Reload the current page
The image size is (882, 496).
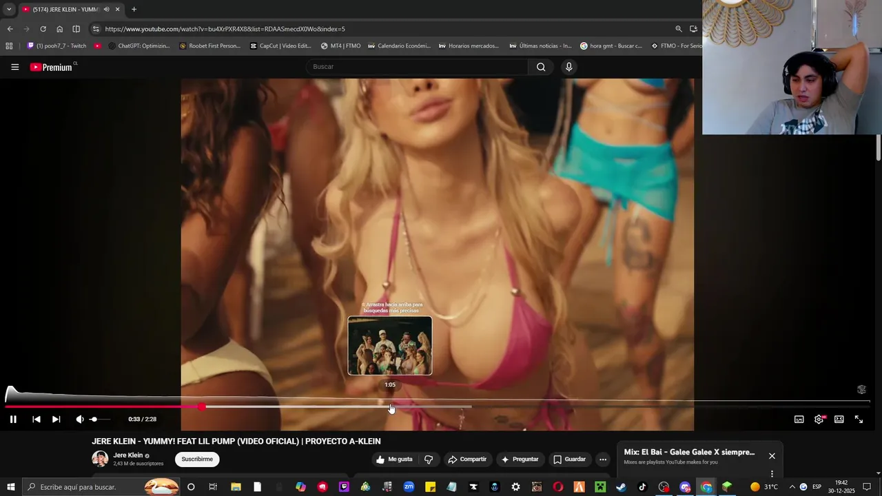pyautogui.click(x=43, y=29)
